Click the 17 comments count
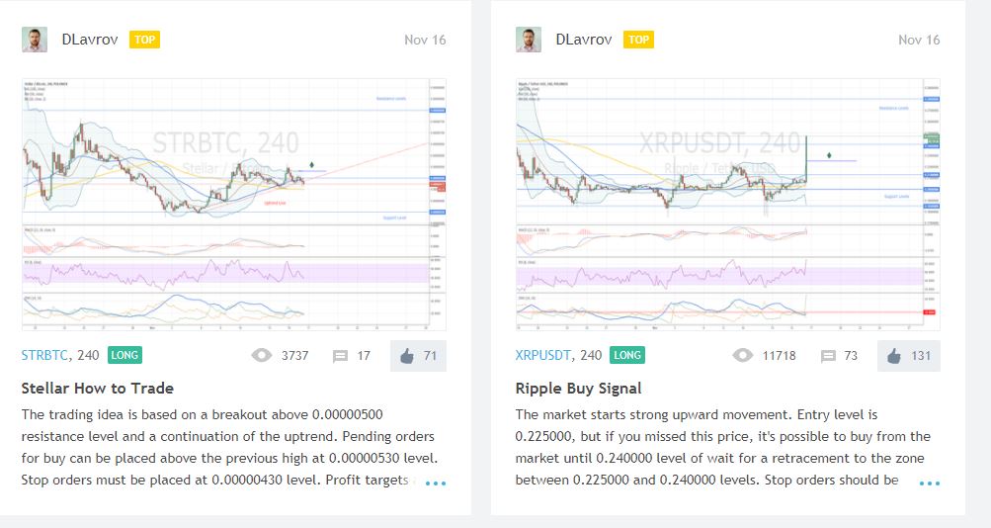The height and width of the screenshot is (528, 991). (364, 356)
